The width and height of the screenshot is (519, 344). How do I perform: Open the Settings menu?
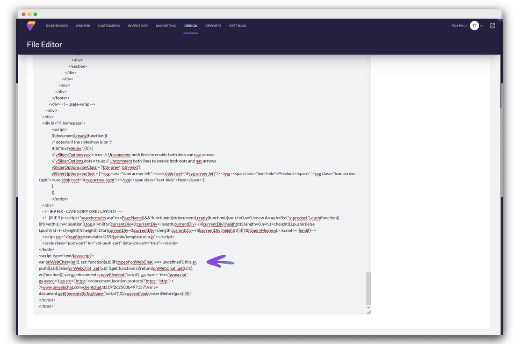[238, 26]
